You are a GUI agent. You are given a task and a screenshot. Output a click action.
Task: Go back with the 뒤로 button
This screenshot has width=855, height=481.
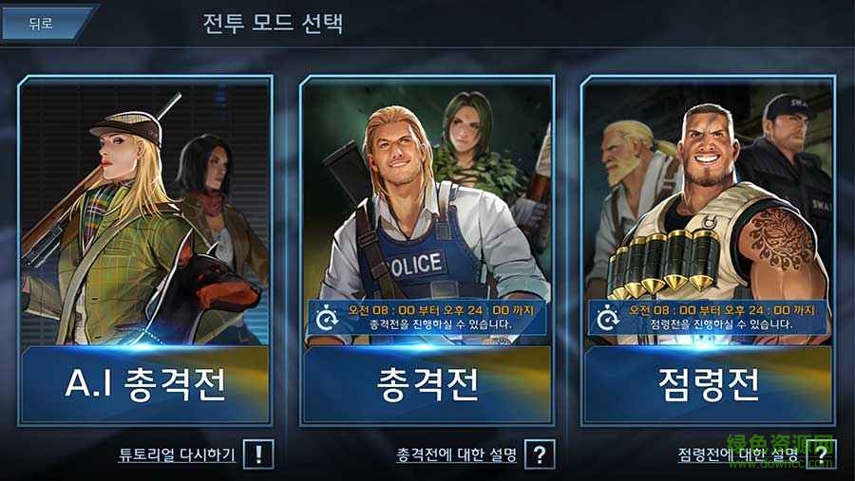[43, 23]
